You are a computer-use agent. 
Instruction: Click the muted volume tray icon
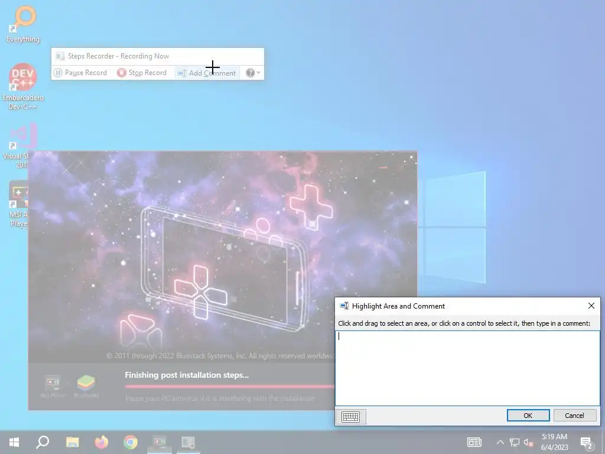coord(529,442)
